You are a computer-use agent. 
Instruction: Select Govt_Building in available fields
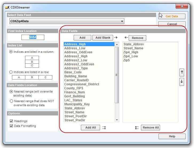click(89, 96)
